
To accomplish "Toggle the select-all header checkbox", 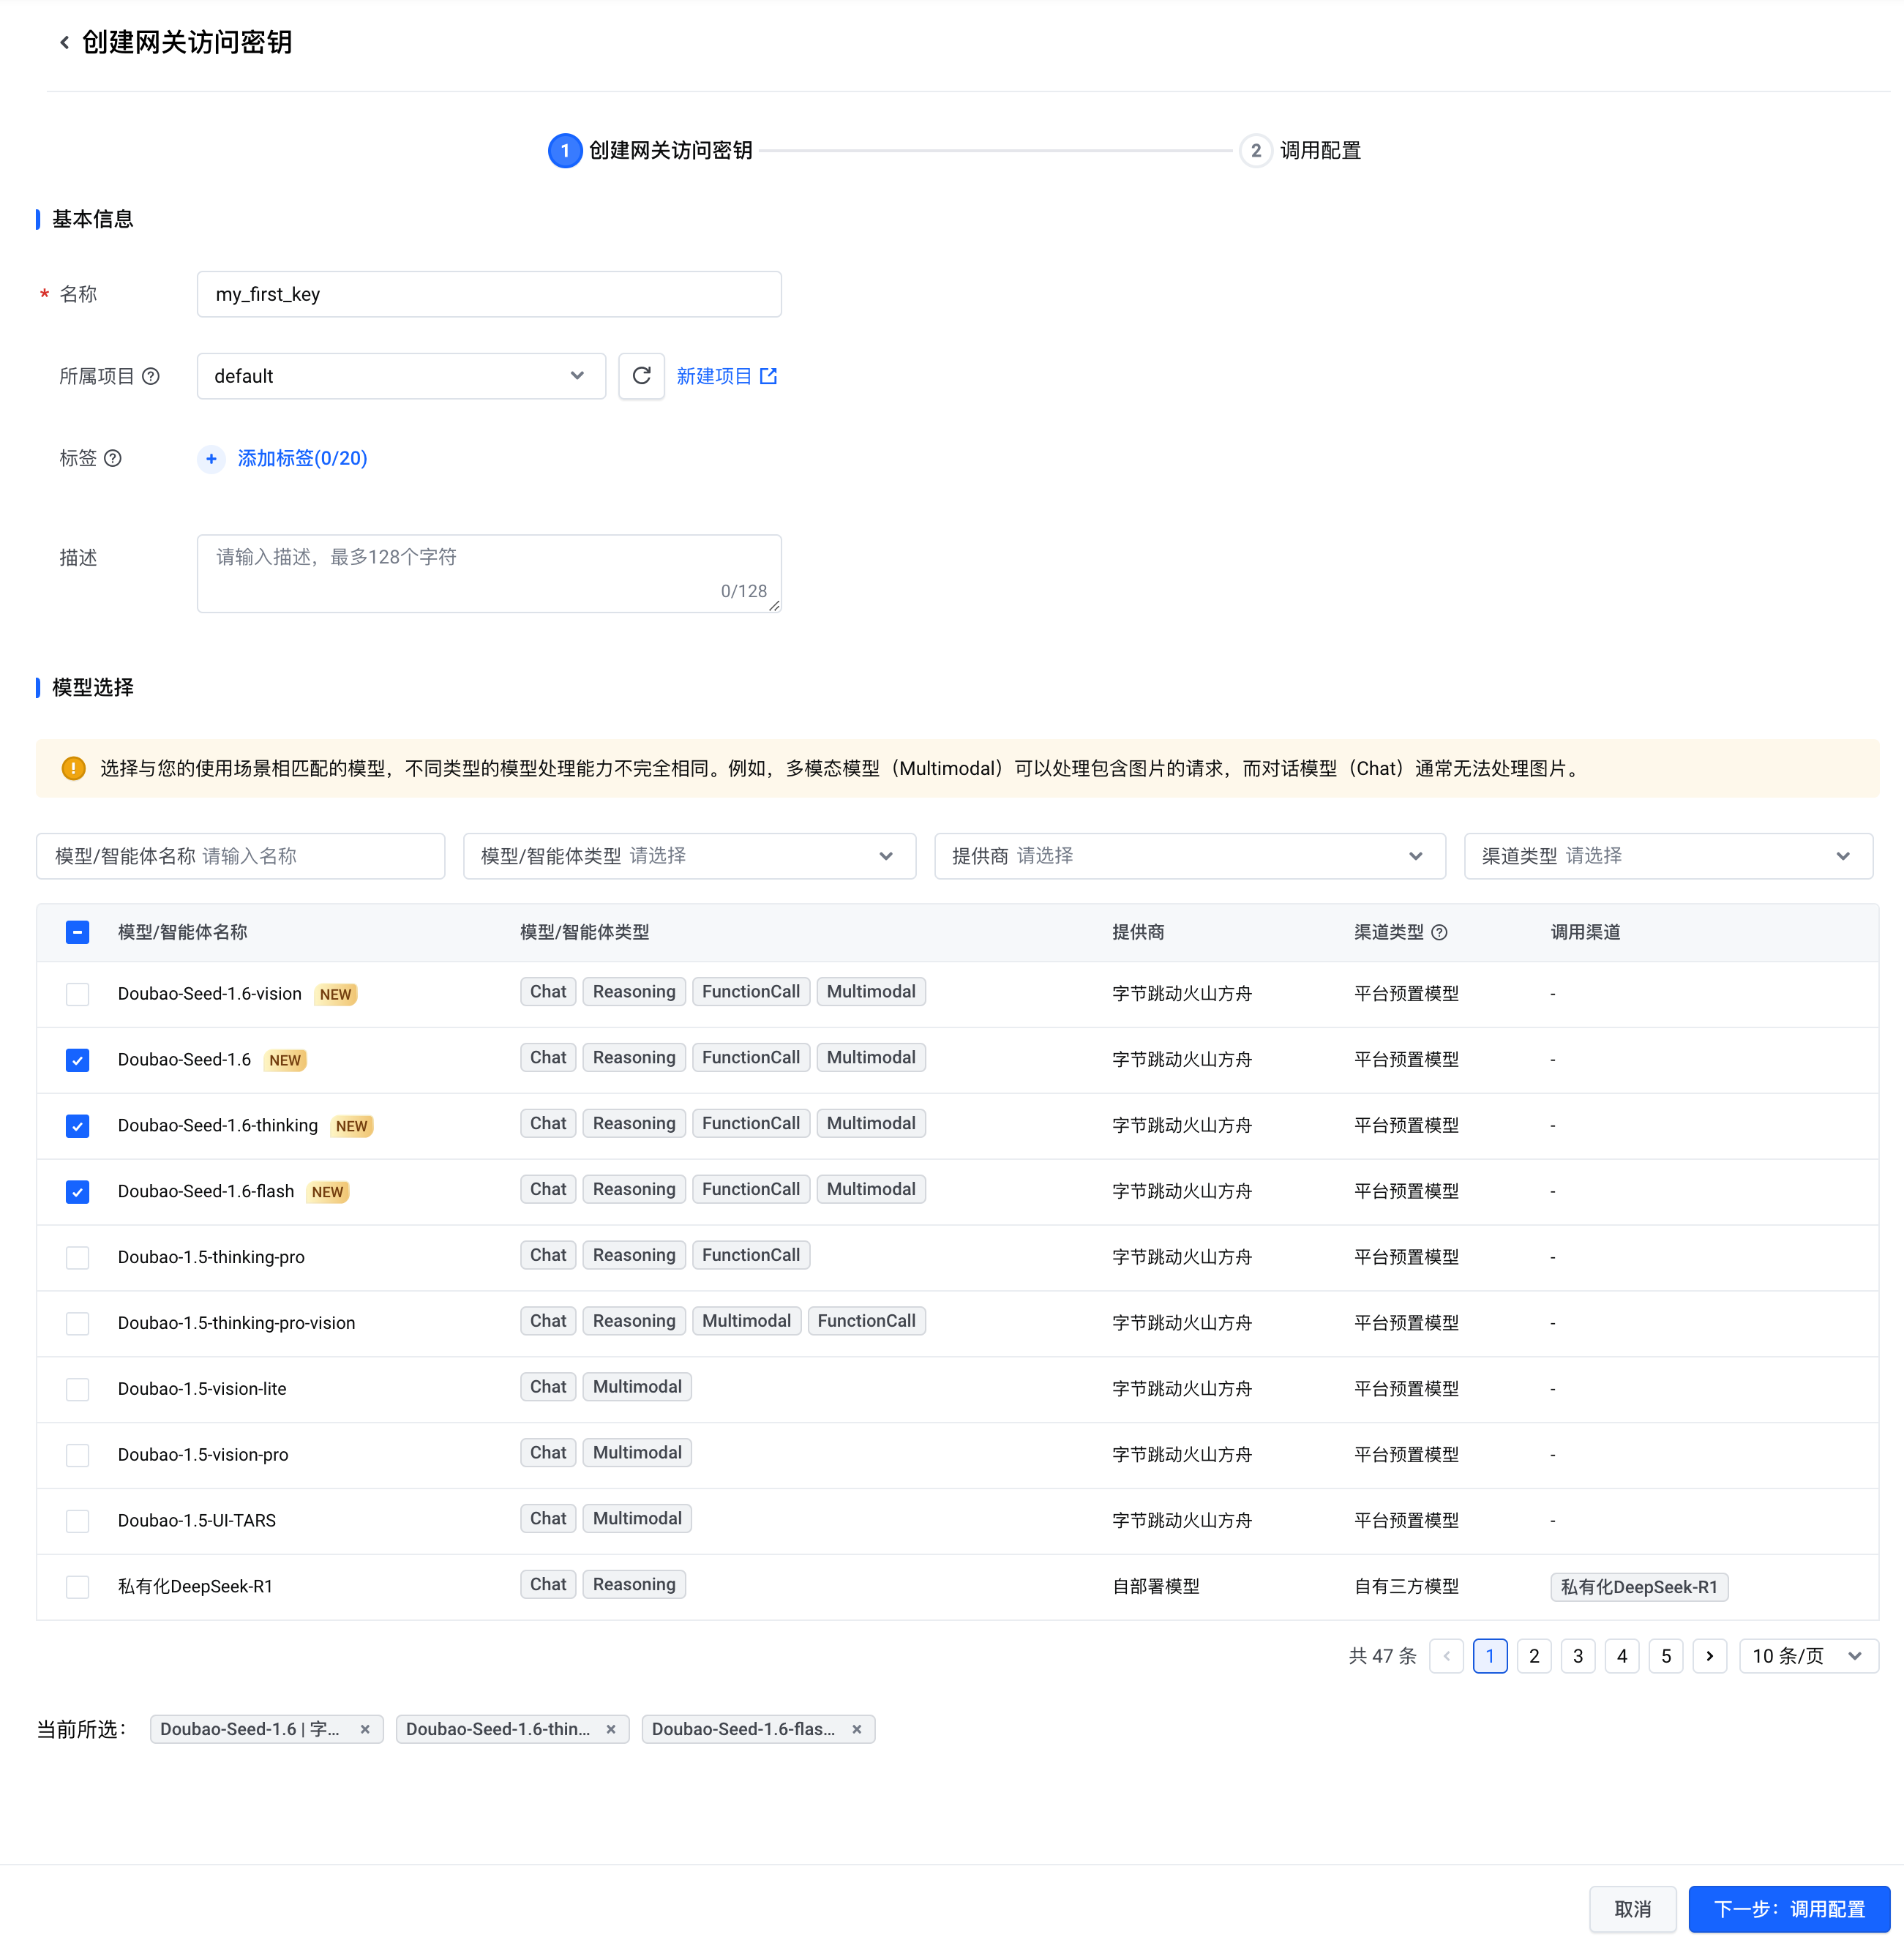I will click(x=77, y=932).
